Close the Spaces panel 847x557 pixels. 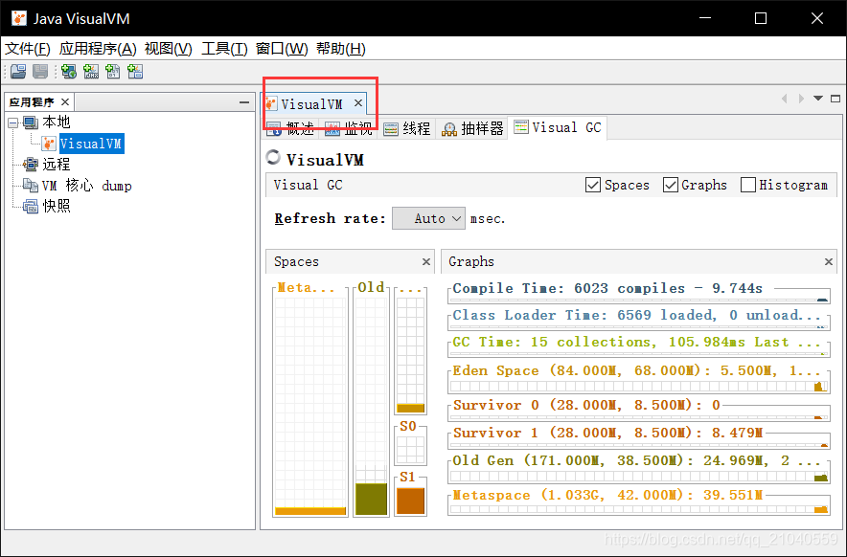tap(426, 262)
